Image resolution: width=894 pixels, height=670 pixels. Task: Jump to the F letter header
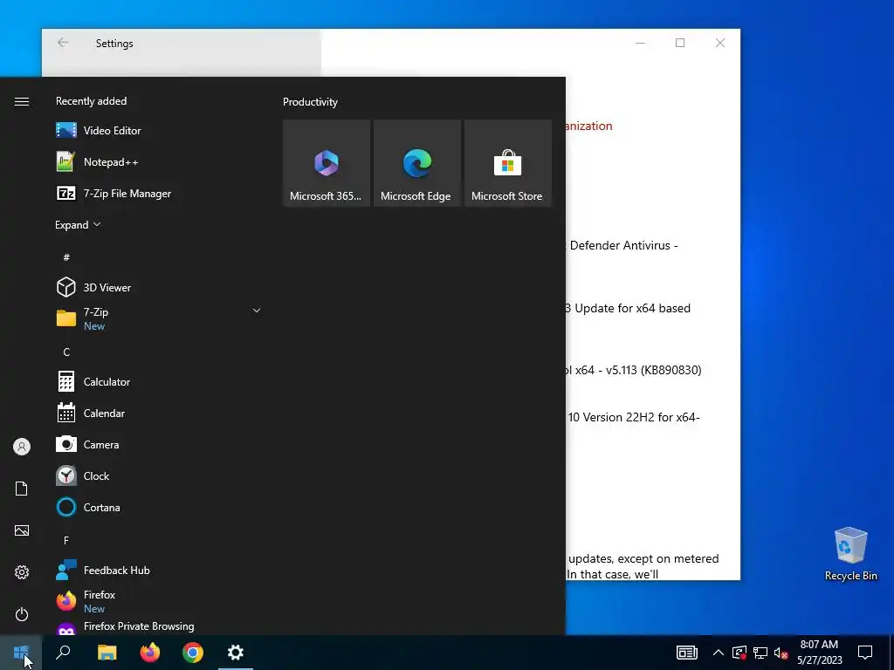tap(66, 540)
